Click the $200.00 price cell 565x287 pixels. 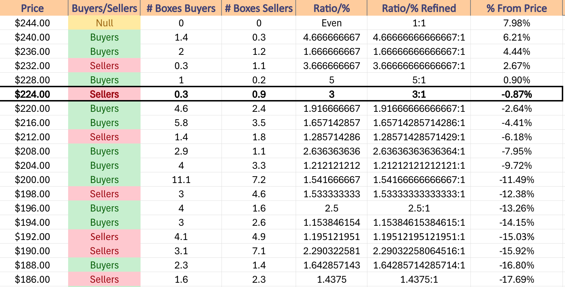[34, 180]
